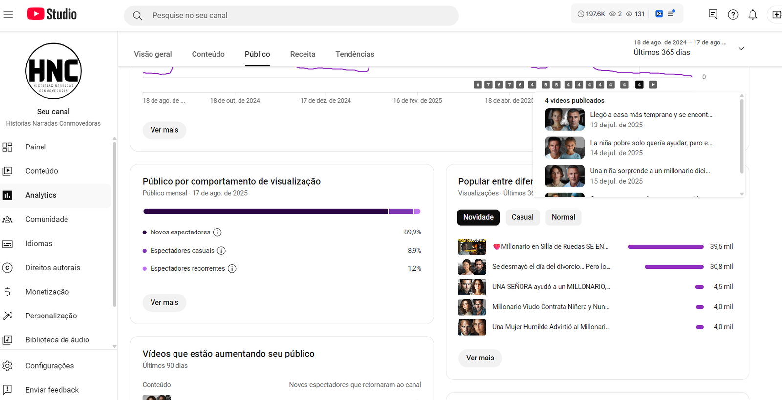Show info for Espectadores casuais
782x400 pixels.
click(221, 251)
